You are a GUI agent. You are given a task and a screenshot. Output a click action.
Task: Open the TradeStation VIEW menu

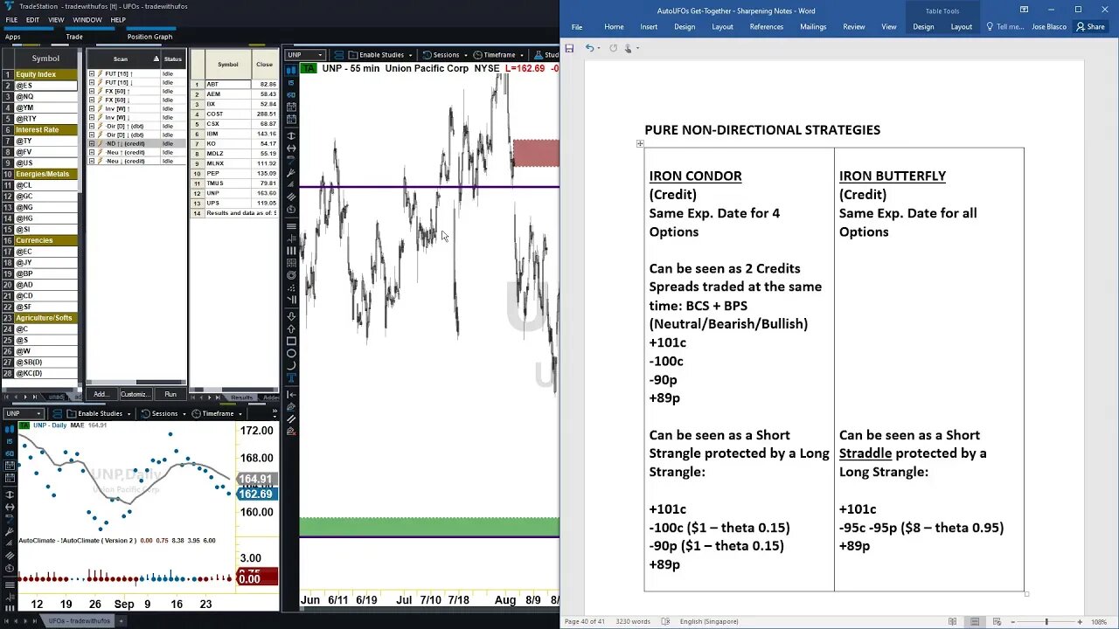tap(56, 19)
